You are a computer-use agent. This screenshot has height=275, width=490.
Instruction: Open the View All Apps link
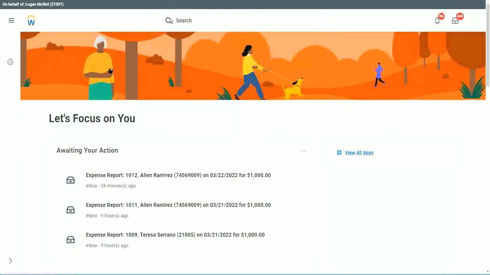pos(359,153)
